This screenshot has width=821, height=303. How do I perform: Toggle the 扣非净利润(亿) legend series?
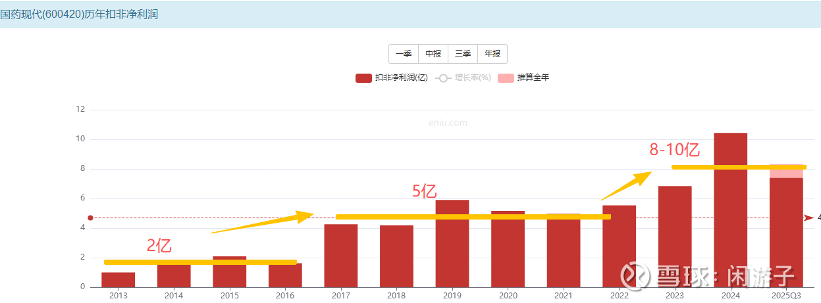(x=392, y=78)
